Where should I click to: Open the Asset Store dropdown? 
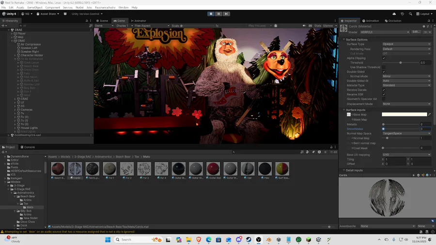(x=47, y=14)
